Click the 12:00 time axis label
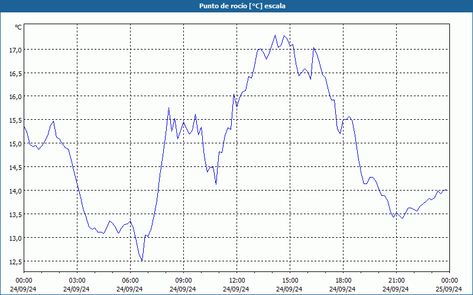This screenshot has width=473, height=295. point(237,281)
